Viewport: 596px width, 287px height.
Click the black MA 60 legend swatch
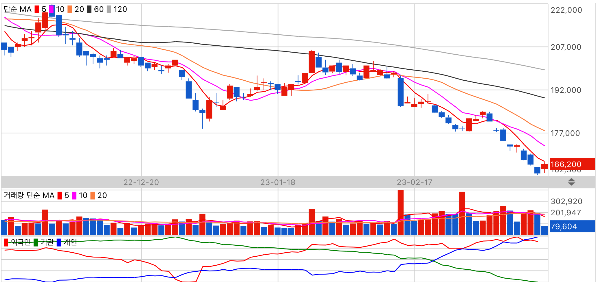[x=89, y=9]
